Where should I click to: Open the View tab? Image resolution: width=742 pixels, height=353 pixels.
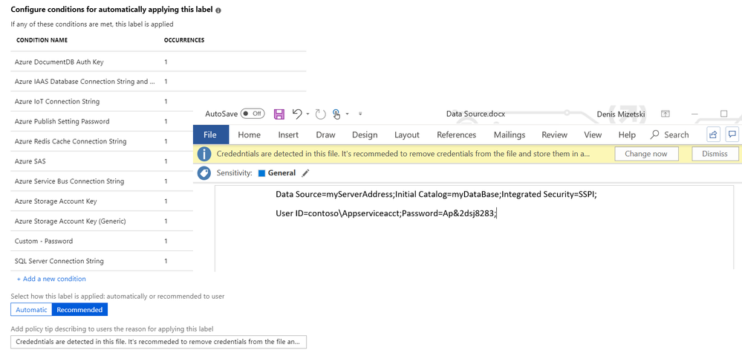pyautogui.click(x=593, y=135)
